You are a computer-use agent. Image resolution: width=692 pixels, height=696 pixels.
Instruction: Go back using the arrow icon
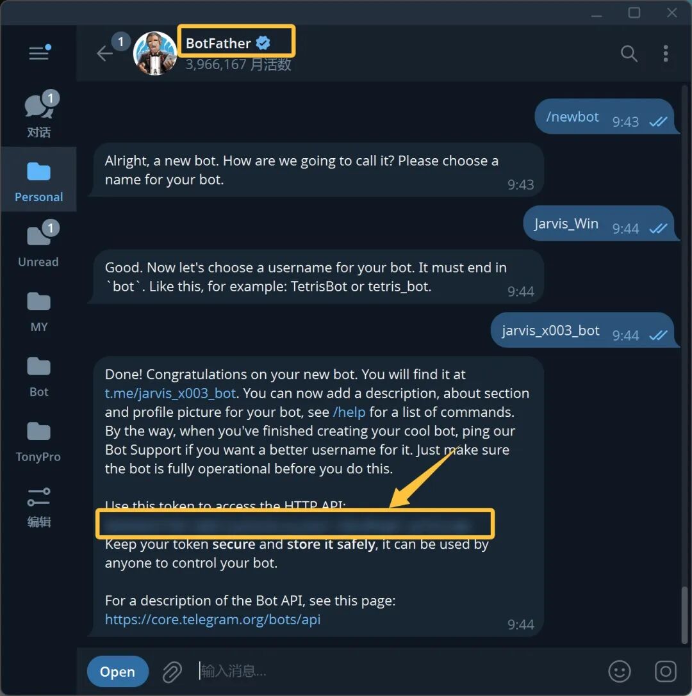(105, 53)
